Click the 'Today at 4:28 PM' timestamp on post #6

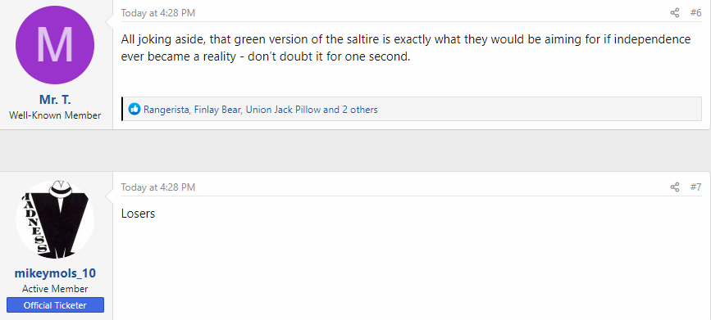pyautogui.click(x=157, y=12)
